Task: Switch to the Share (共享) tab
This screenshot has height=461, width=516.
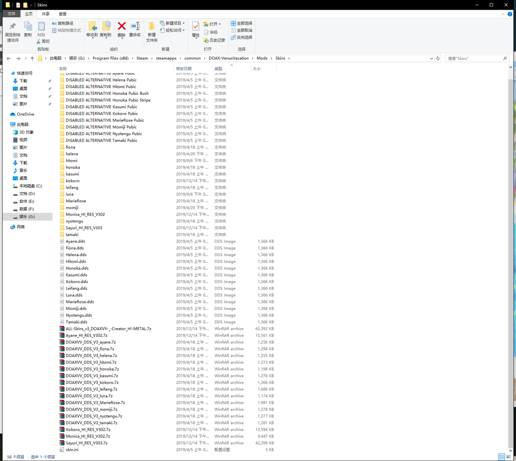Action: [46, 14]
